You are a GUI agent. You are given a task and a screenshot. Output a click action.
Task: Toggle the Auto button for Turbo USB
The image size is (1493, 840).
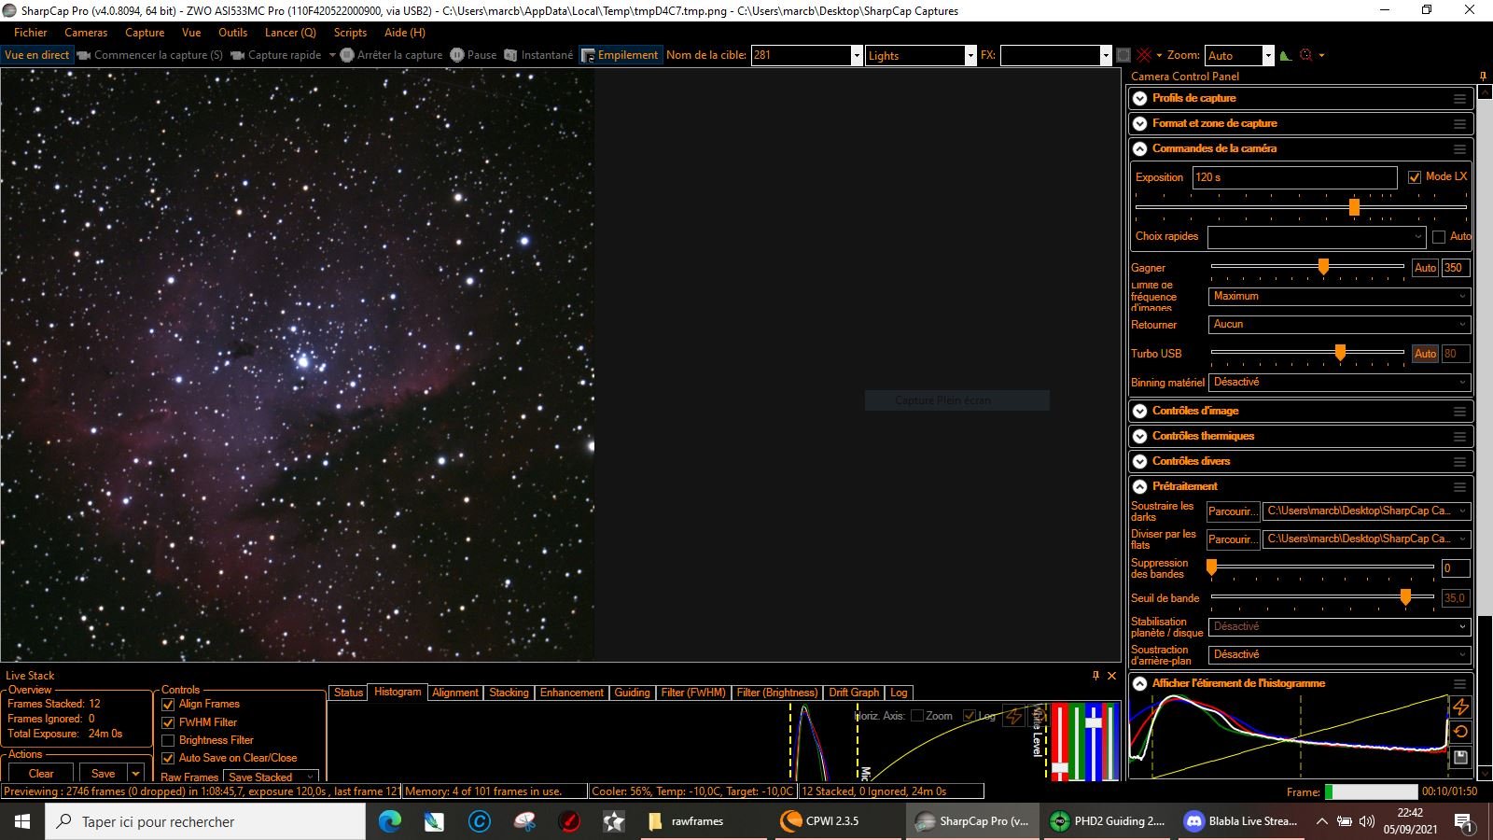point(1425,354)
